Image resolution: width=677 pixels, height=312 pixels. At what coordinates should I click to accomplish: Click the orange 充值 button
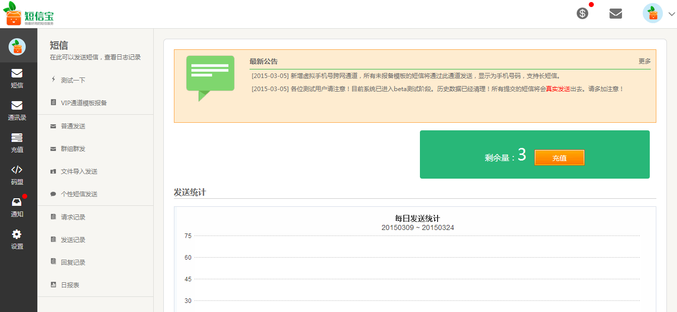(559, 158)
